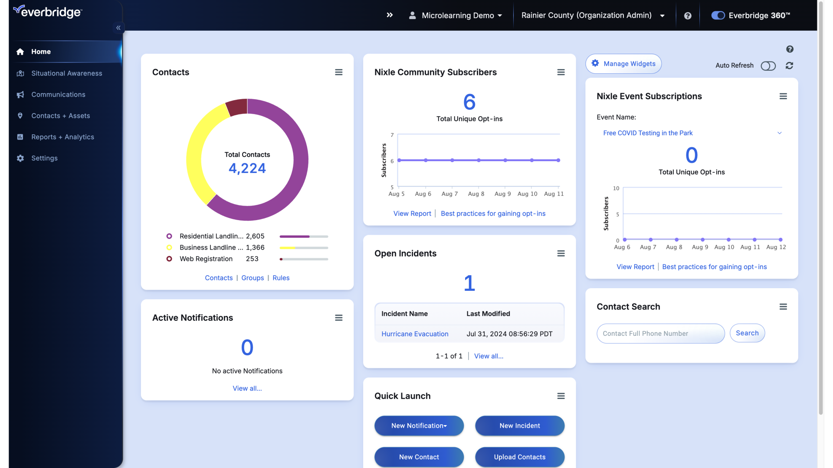The image size is (833, 468).
Task: Click the Contact Full Phone Number field
Action: point(660,334)
